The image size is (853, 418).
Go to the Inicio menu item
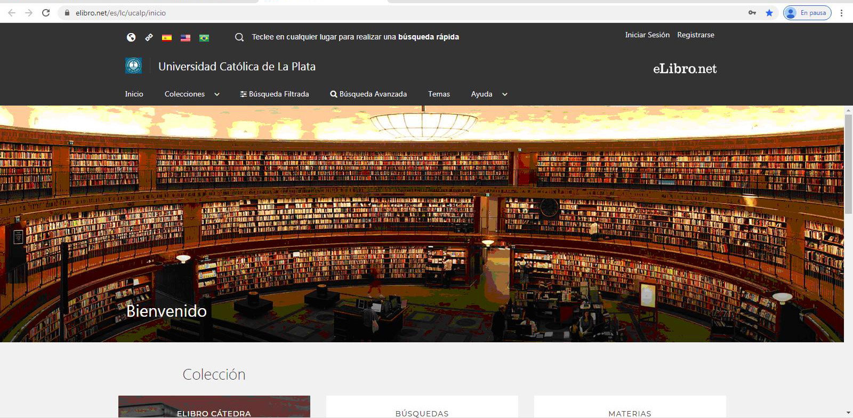[134, 94]
